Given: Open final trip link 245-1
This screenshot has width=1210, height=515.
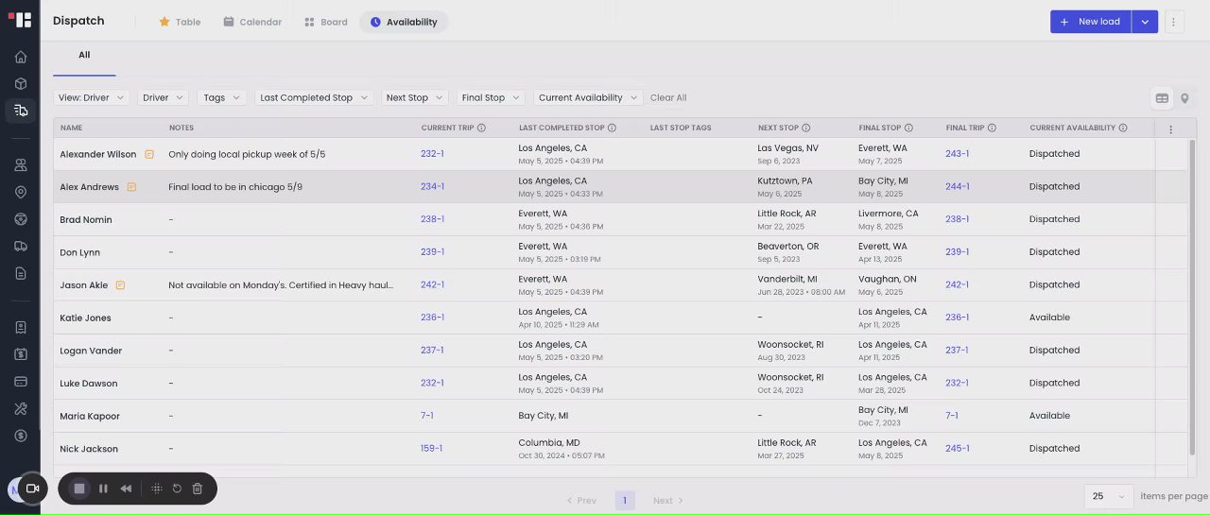Looking at the screenshot, I should click(x=958, y=449).
